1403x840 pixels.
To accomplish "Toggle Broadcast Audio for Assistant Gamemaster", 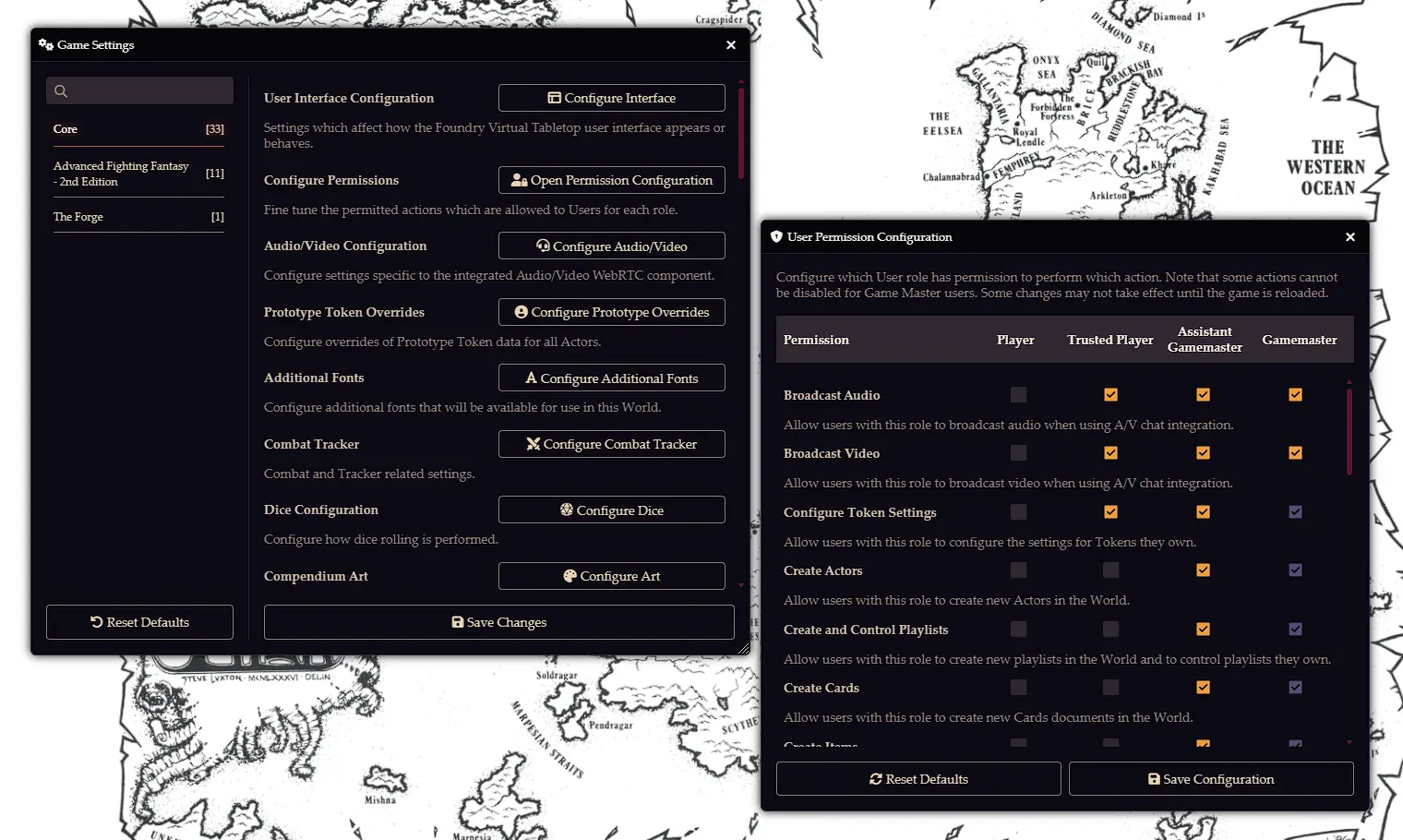I will pos(1203,395).
